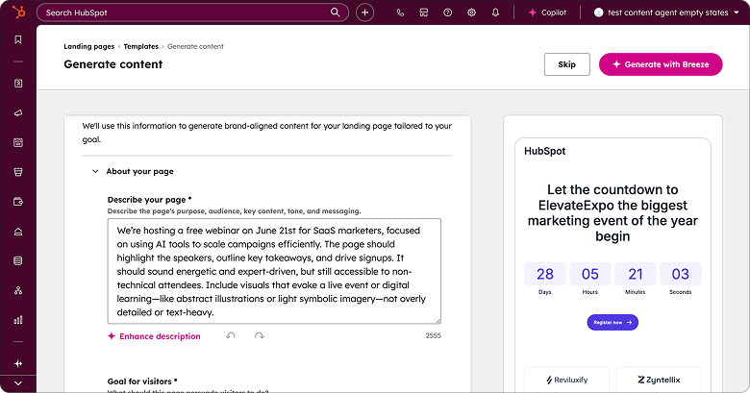This screenshot has height=393, width=750.
Task: Click the redo arrow icon below description
Action: (x=260, y=335)
